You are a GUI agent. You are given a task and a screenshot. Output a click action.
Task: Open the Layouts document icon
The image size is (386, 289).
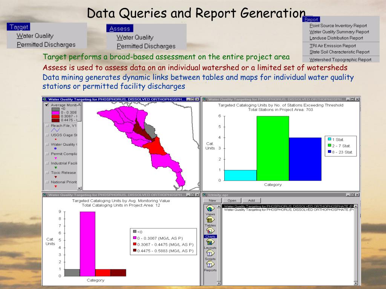(x=210, y=242)
